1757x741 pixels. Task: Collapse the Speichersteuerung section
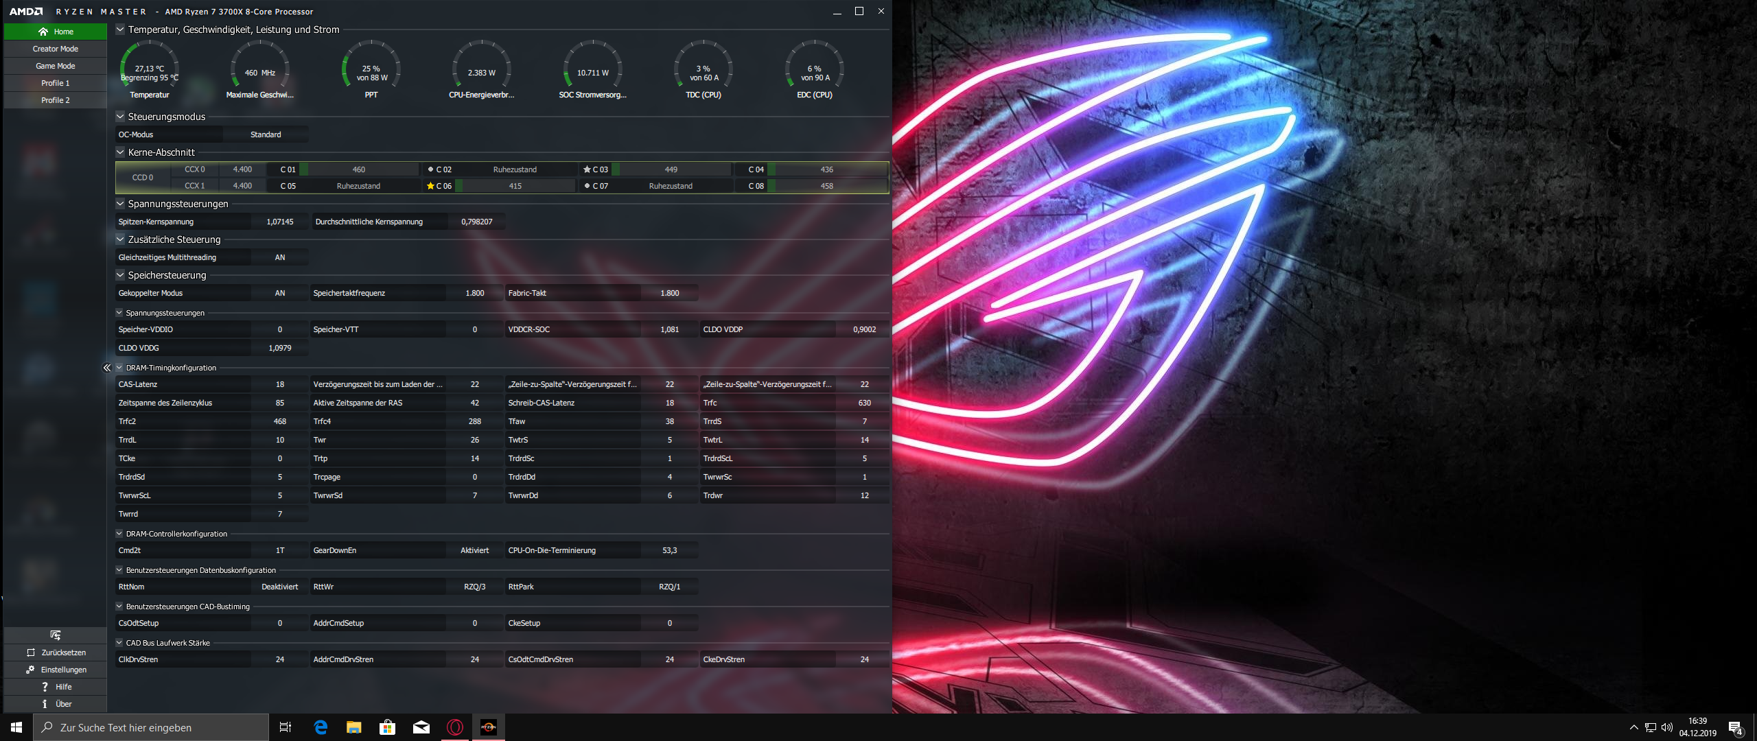(120, 275)
